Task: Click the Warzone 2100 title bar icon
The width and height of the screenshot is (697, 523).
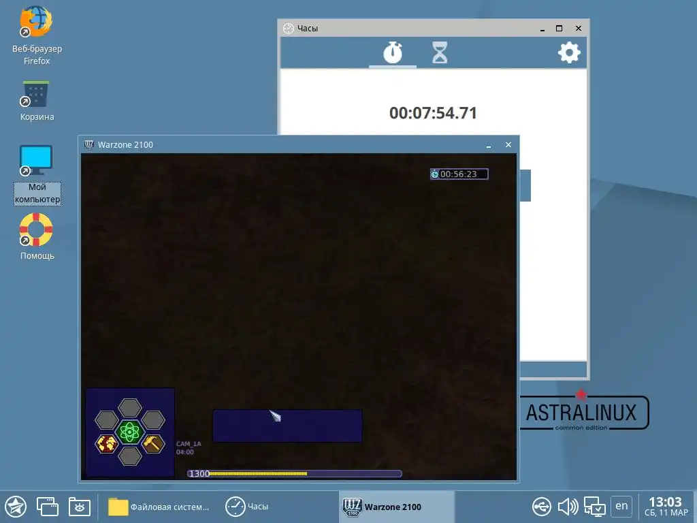Action: tap(89, 144)
